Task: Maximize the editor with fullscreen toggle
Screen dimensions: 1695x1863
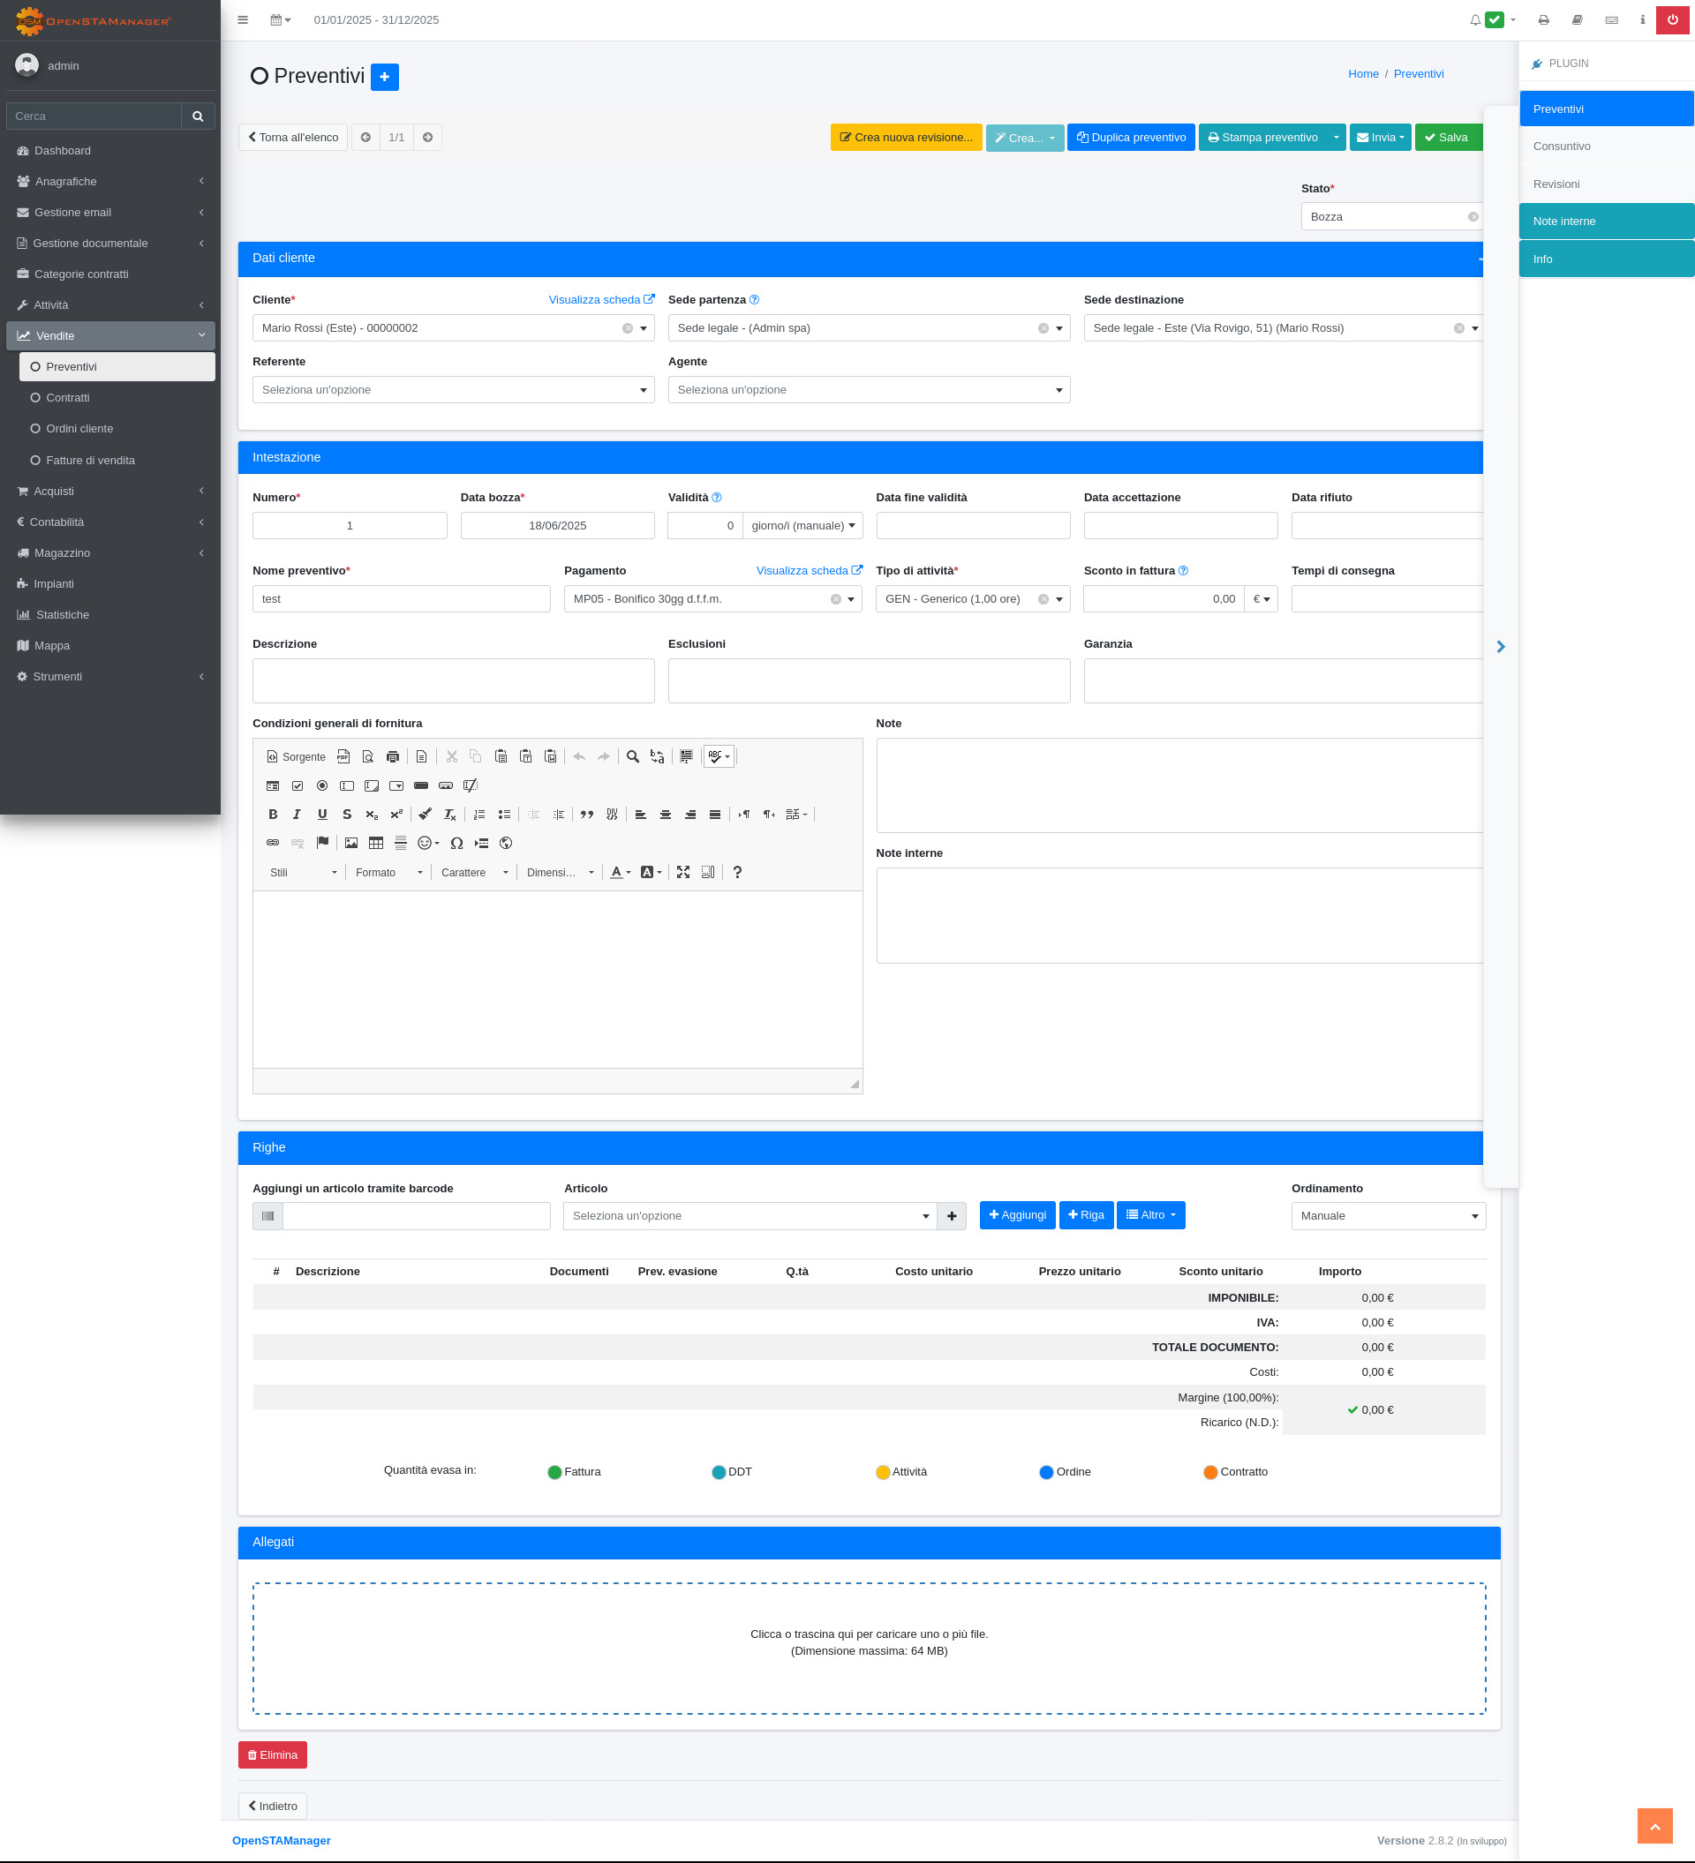Action: 683,872
